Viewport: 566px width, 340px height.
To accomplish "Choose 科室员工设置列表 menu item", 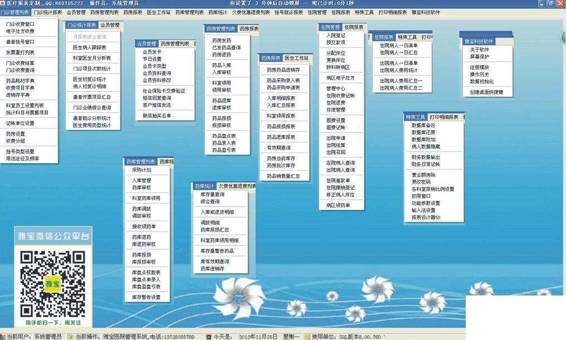I will [x=25, y=106].
